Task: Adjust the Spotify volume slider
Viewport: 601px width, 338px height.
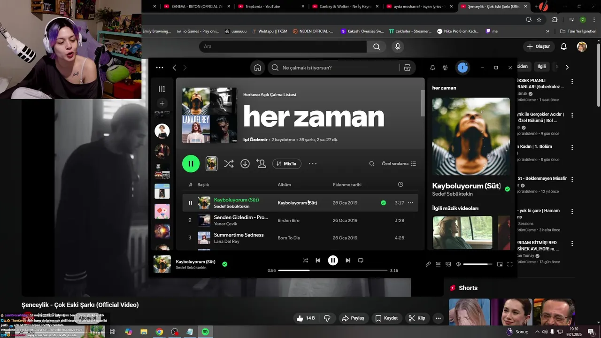Action: coord(478,264)
